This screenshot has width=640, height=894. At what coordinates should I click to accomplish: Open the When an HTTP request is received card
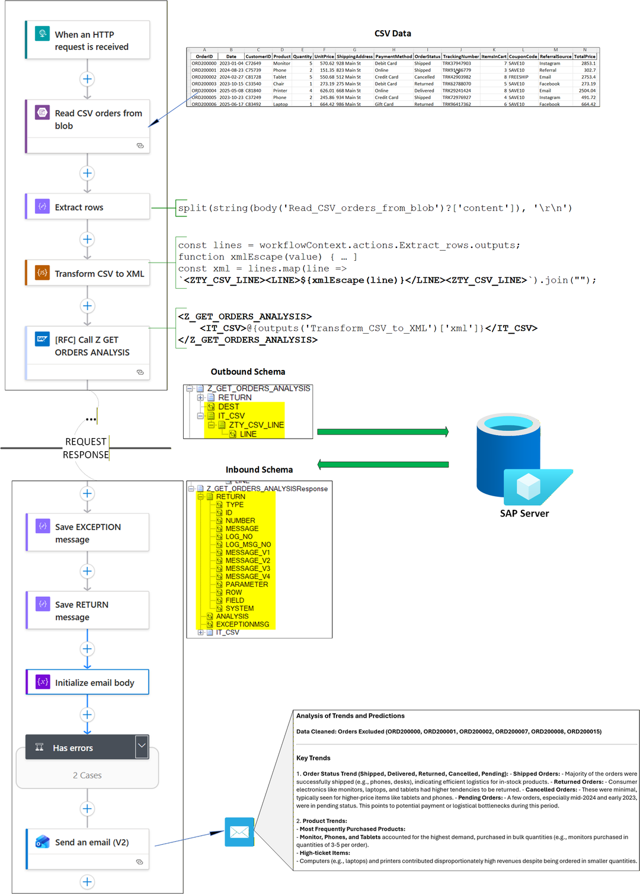pyautogui.click(x=87, y=40)
